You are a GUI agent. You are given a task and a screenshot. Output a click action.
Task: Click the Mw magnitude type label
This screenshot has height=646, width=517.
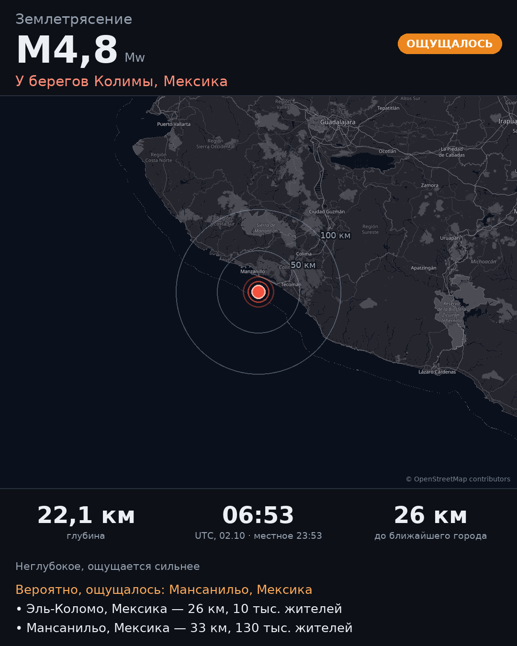[x=135, y=58]
